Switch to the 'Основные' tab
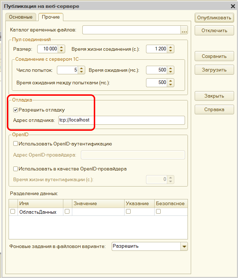 pos(20,17)
